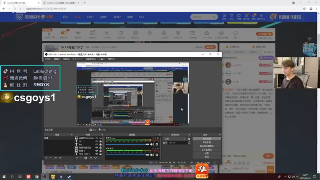Open source properties gear in sources toolbar
The image size is (320, 180).
86,158
